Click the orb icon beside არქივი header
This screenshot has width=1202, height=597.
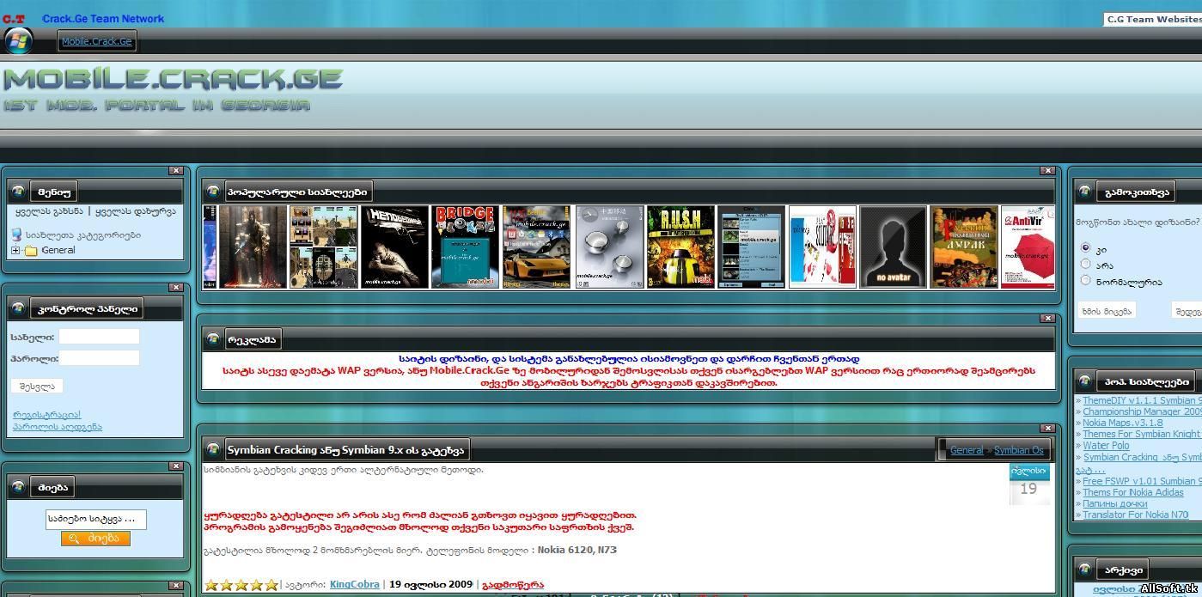[1085, 570]
